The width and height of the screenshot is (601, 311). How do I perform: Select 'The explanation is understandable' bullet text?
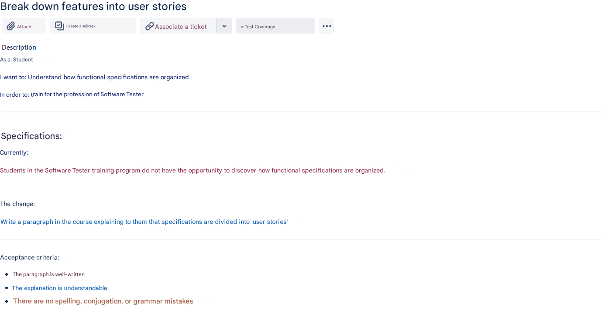pos(59,288)
